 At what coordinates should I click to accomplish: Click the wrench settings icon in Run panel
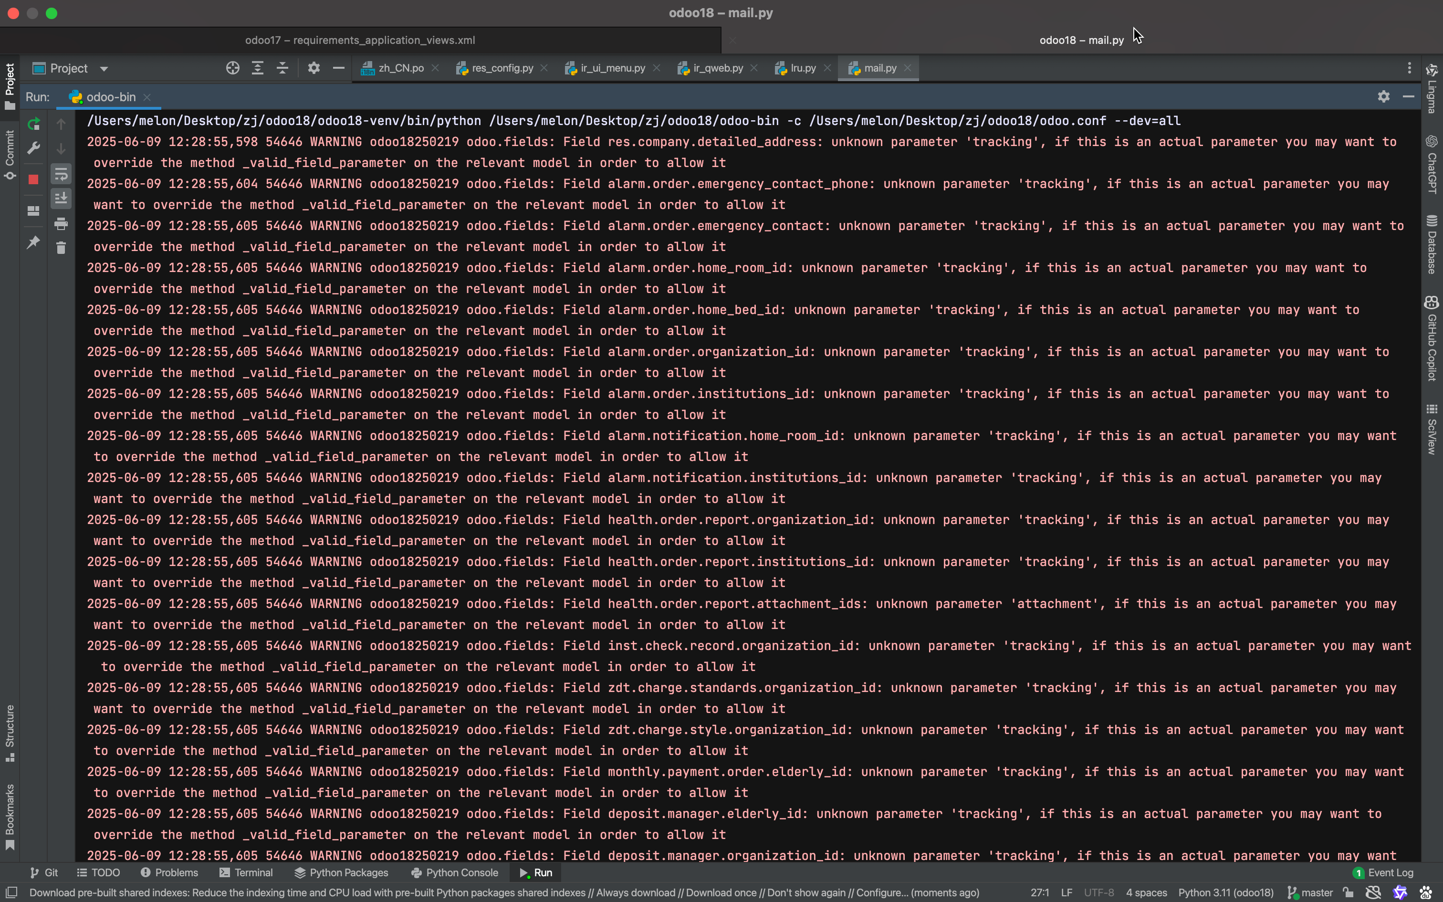(x=33, y=148)
